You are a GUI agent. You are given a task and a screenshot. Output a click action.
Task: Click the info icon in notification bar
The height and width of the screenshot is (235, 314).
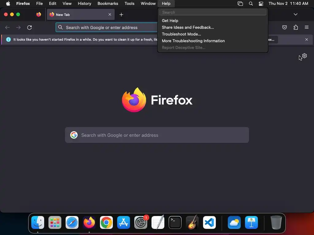coord(8,39)
